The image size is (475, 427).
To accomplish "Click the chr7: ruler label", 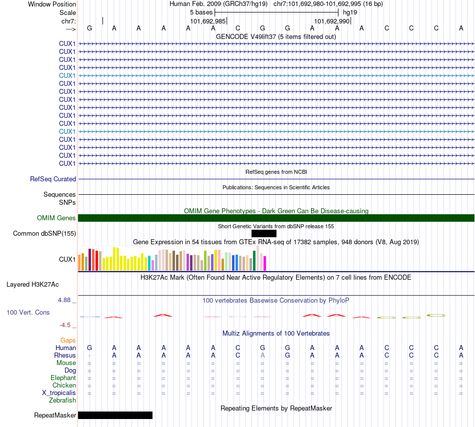I will point(68,21).
